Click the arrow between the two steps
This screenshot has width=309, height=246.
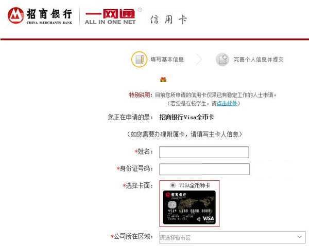click(x=199, y=60)
